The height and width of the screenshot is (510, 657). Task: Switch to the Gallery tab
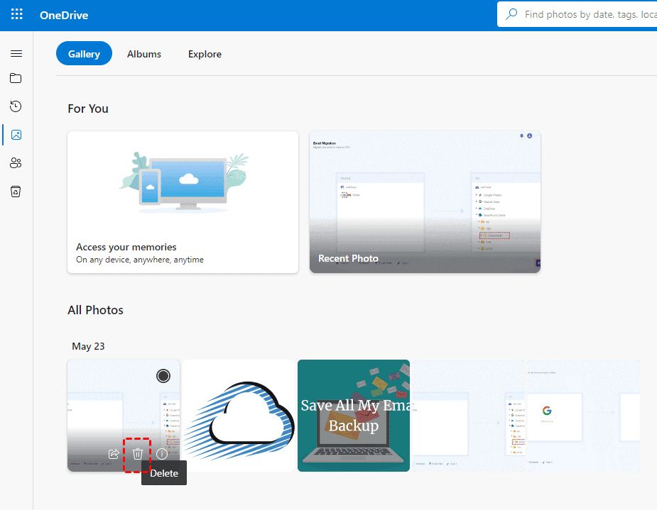click(84, 54)
